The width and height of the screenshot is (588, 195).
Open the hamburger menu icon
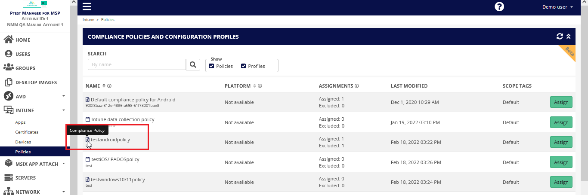[x=87, y=7]
